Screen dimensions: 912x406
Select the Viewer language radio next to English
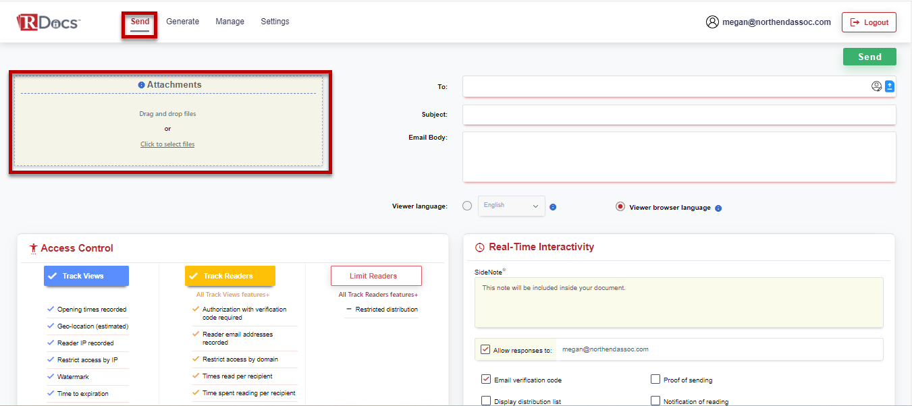point(466,206)
